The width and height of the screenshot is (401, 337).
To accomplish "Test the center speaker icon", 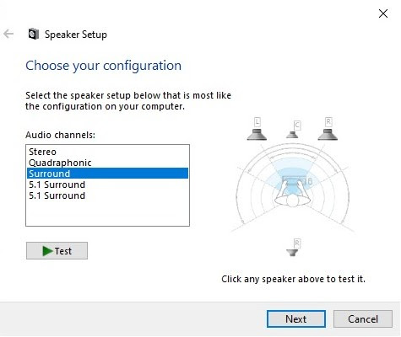I will [x=292, y=135].
